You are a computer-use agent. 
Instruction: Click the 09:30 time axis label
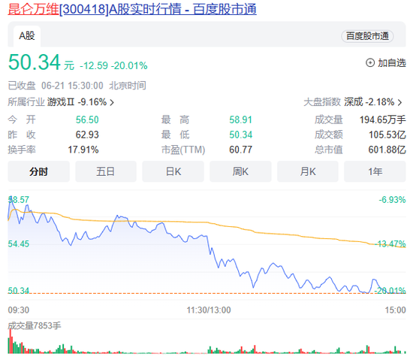(19, 310)
